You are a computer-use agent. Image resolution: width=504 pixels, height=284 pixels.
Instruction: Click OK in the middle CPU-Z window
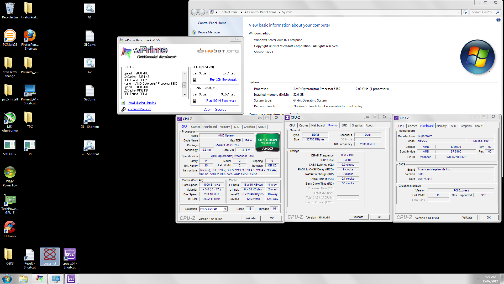tap(380, 217)
